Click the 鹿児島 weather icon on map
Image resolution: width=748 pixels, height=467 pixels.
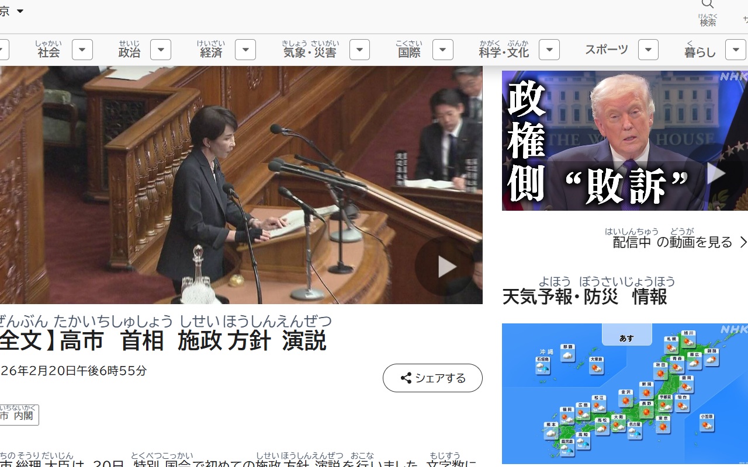tap(567, 447)
